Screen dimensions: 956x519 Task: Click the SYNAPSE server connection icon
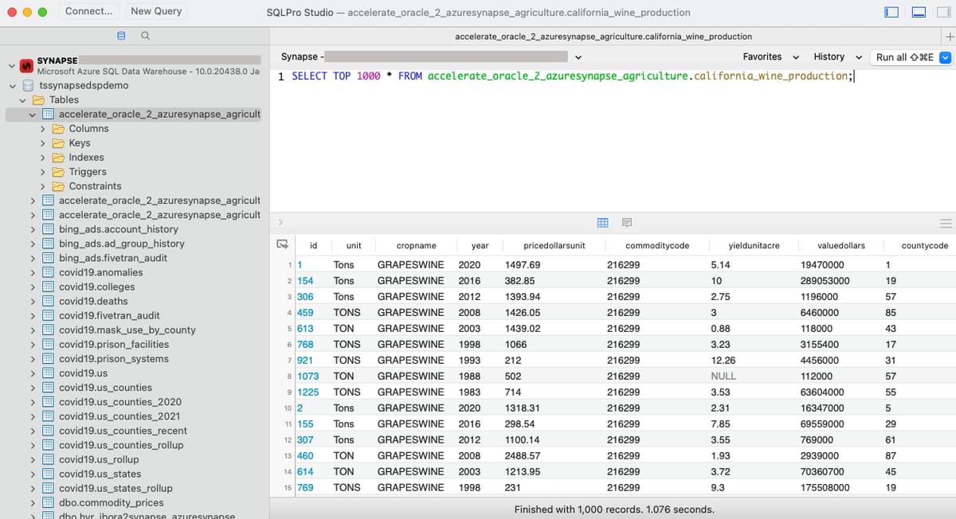click(25, 65)
